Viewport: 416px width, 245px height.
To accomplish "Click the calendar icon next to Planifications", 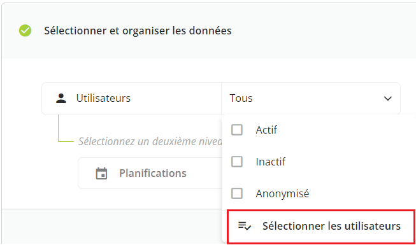I will point(101,173).
